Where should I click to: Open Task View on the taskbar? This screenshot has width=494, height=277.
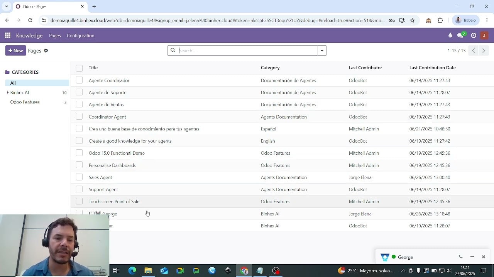pyautogui.click(x=115, y=270)
